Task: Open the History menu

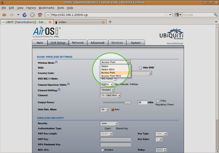Action: 31,8
